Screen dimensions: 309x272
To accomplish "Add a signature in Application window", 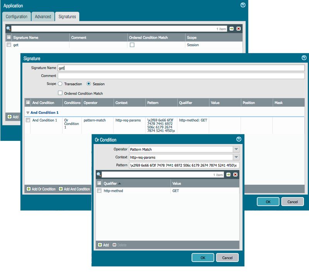I will tap(13, 117).
